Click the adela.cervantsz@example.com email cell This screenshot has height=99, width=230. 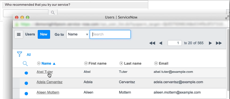(x=178, y=82)
